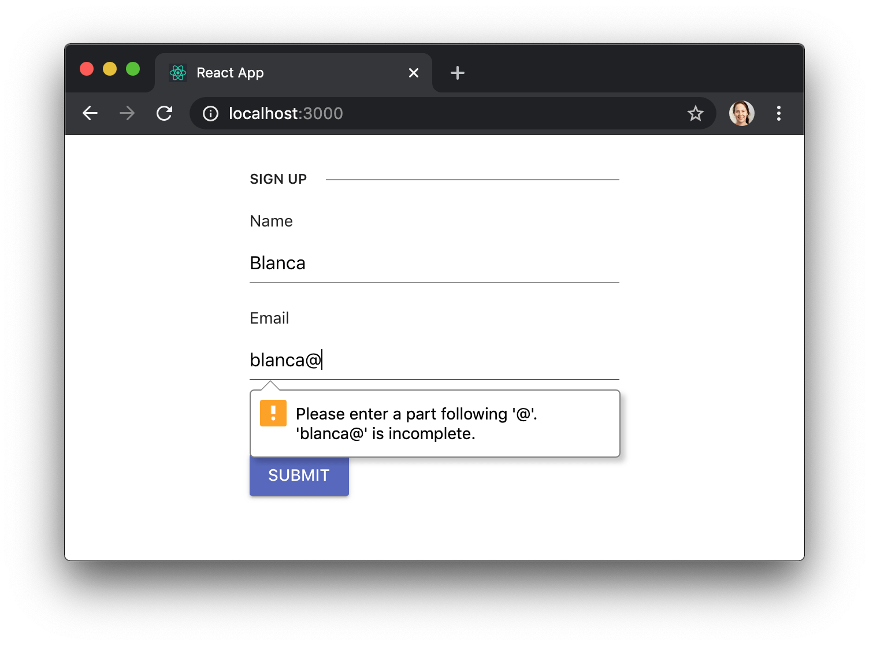Reload the localhost:3000 page
The width and height of the screenshot is (869, 646).
tap(164, 113)
